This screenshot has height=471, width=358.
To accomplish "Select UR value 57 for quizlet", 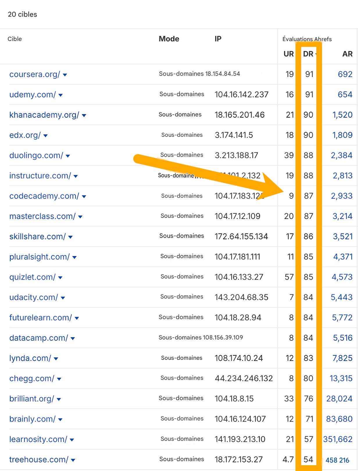I will click(289, 277).
